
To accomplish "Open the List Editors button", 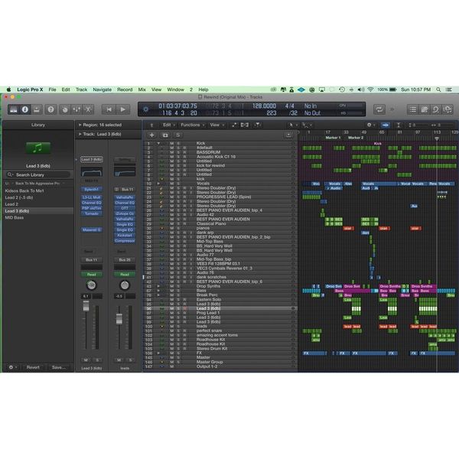I will point(413,109).
